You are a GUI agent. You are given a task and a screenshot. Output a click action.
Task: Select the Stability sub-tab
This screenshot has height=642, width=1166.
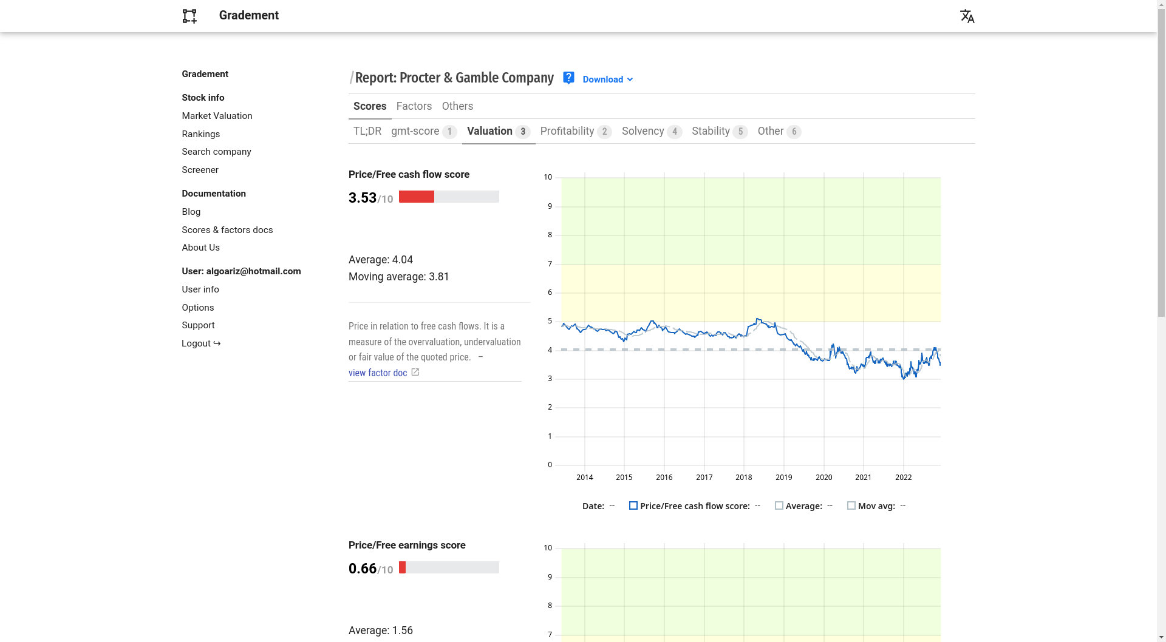(x=720, y=131)
